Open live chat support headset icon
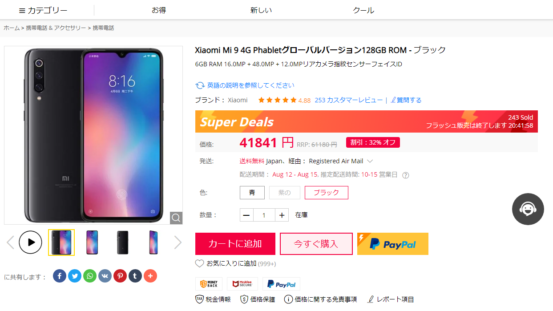The width and height of the screenshot is (553, 311). [x=528, y=209]
